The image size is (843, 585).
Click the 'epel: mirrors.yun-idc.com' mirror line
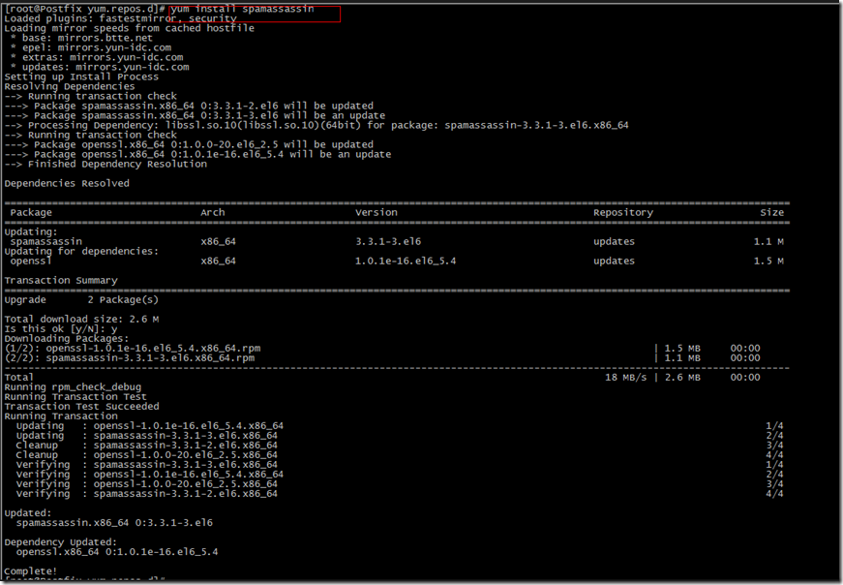tap(91, 47)
